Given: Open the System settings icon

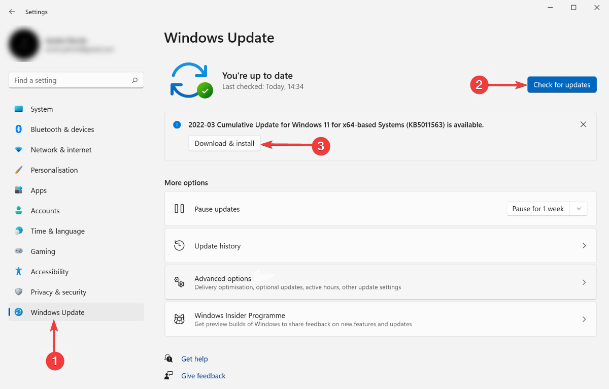Looking at the screenshot, I should pos(19,109).
